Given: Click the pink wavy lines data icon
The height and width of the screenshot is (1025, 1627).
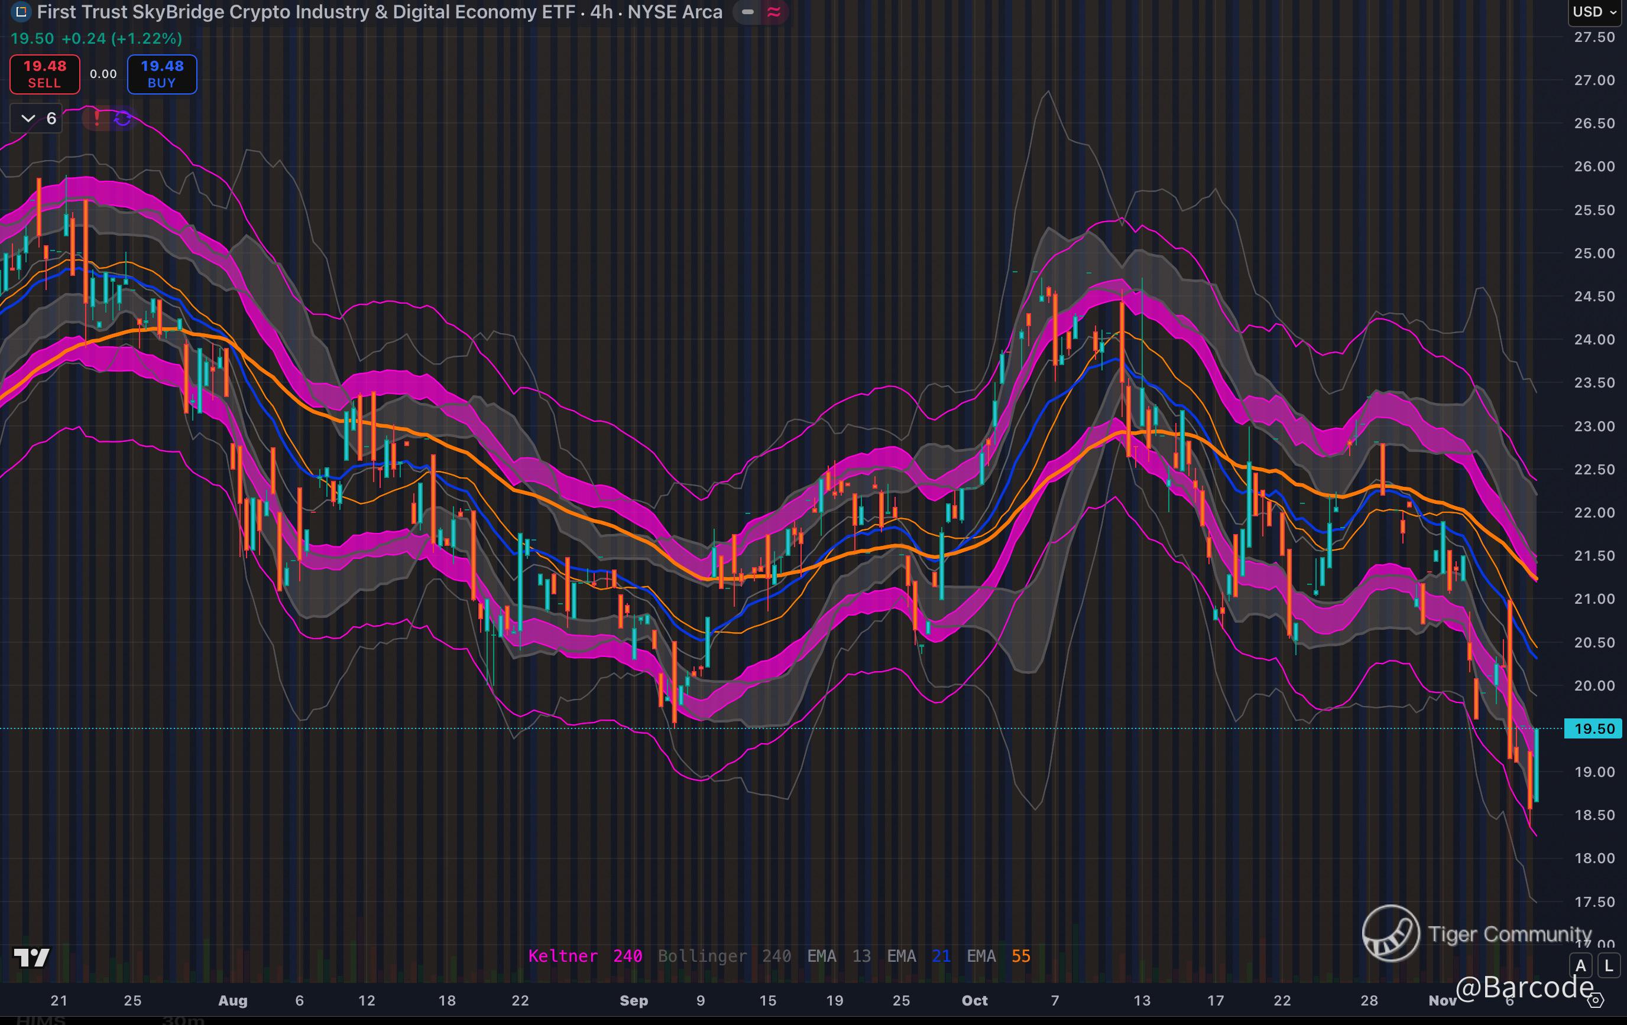Looking at the screenshot, I should click(x=774, y=11).
